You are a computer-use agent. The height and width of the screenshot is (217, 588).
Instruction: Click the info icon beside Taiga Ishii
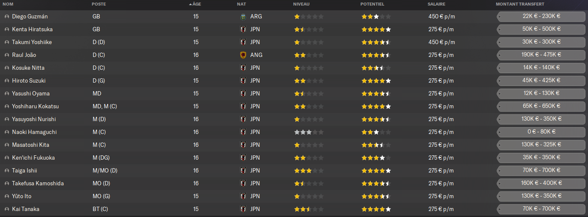coord(7,171)
